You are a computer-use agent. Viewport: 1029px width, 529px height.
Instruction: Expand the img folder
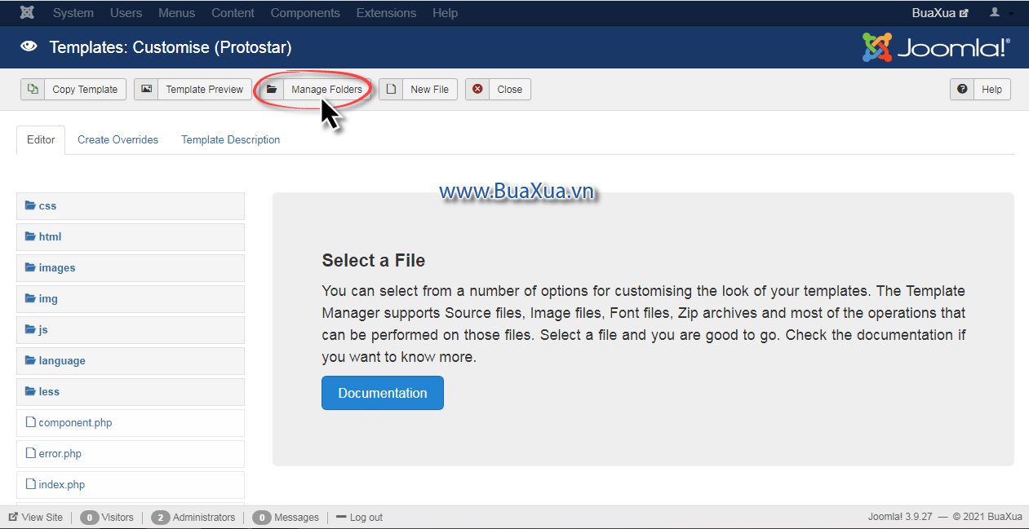[x=131, y=299]
